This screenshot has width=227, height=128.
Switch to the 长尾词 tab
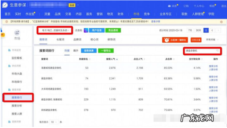click(x=60, y=39)
